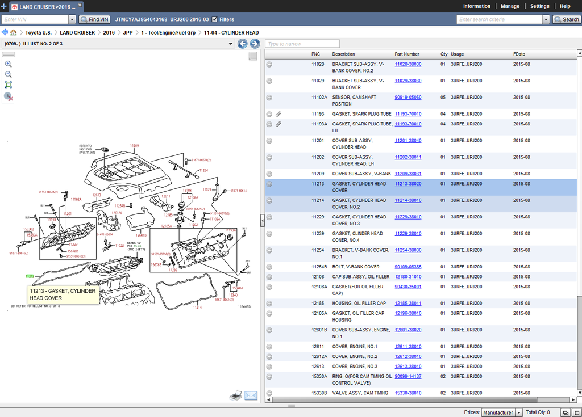Click the illustration panel grip handle icon
Image resolution: width=582 pixels, height=417 pixels.
click(x=8, y=54)
